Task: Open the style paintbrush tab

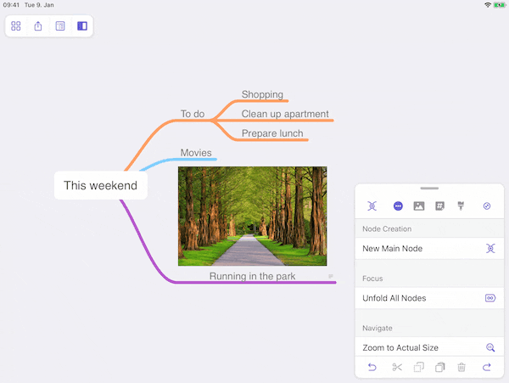Action: tap(461, 206)
